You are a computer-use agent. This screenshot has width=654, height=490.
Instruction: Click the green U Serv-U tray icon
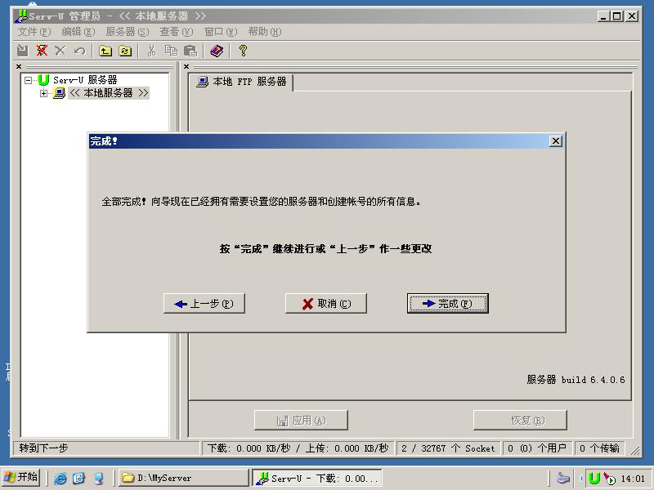coord(594,479)
